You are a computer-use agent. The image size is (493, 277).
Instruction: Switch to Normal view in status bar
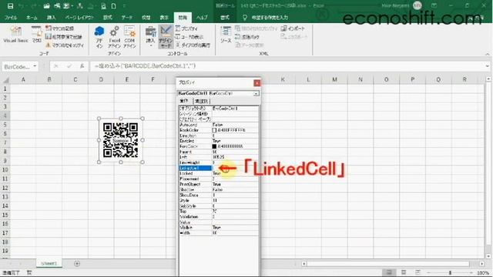(389, 272)
